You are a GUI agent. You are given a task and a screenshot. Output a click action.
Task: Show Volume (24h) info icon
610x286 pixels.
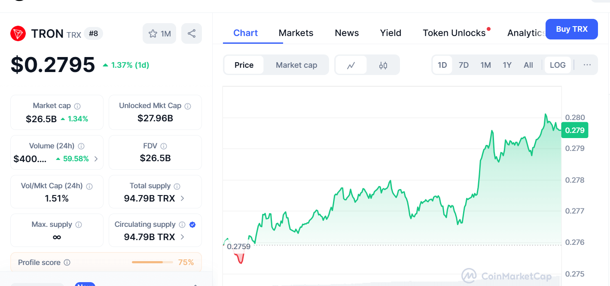click(81, 146)
